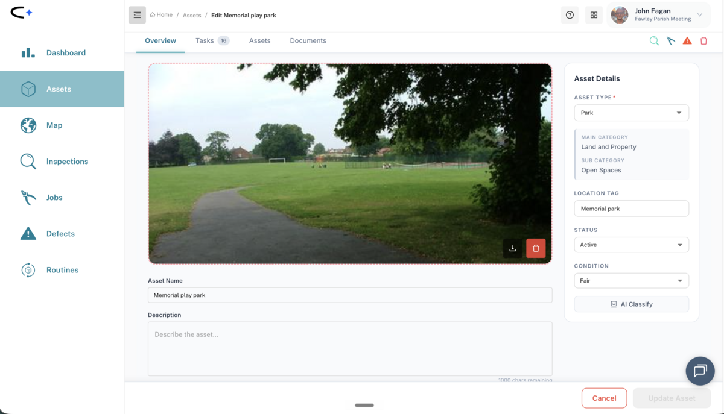
Task: Click the Cancel button
Action: 604,398
